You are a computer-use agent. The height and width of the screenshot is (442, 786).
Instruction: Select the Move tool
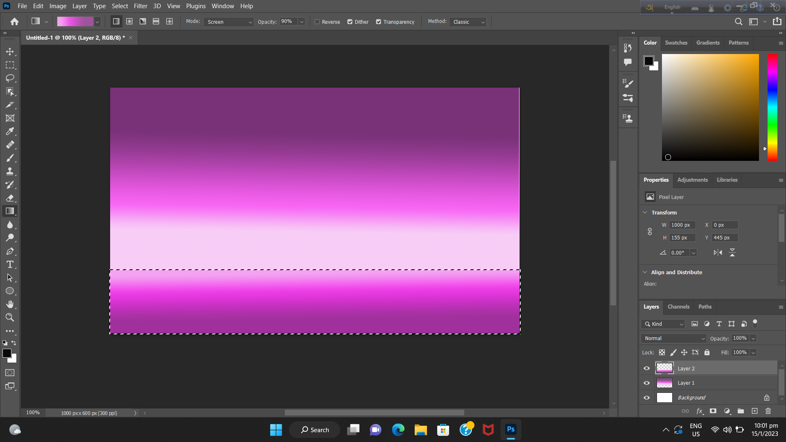[10, 52]
